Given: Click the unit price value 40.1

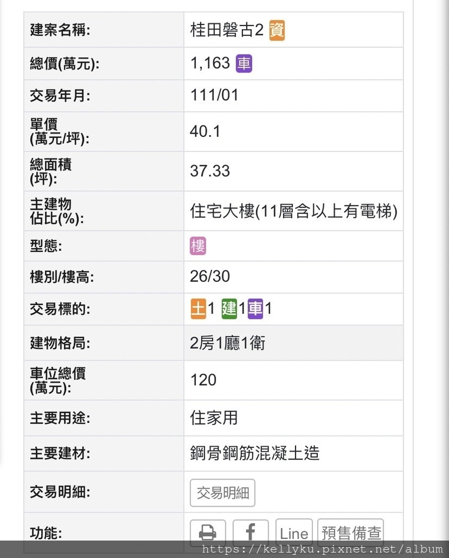Looking at the screenshot, I should pyautogui.click(x=205, y=131).
